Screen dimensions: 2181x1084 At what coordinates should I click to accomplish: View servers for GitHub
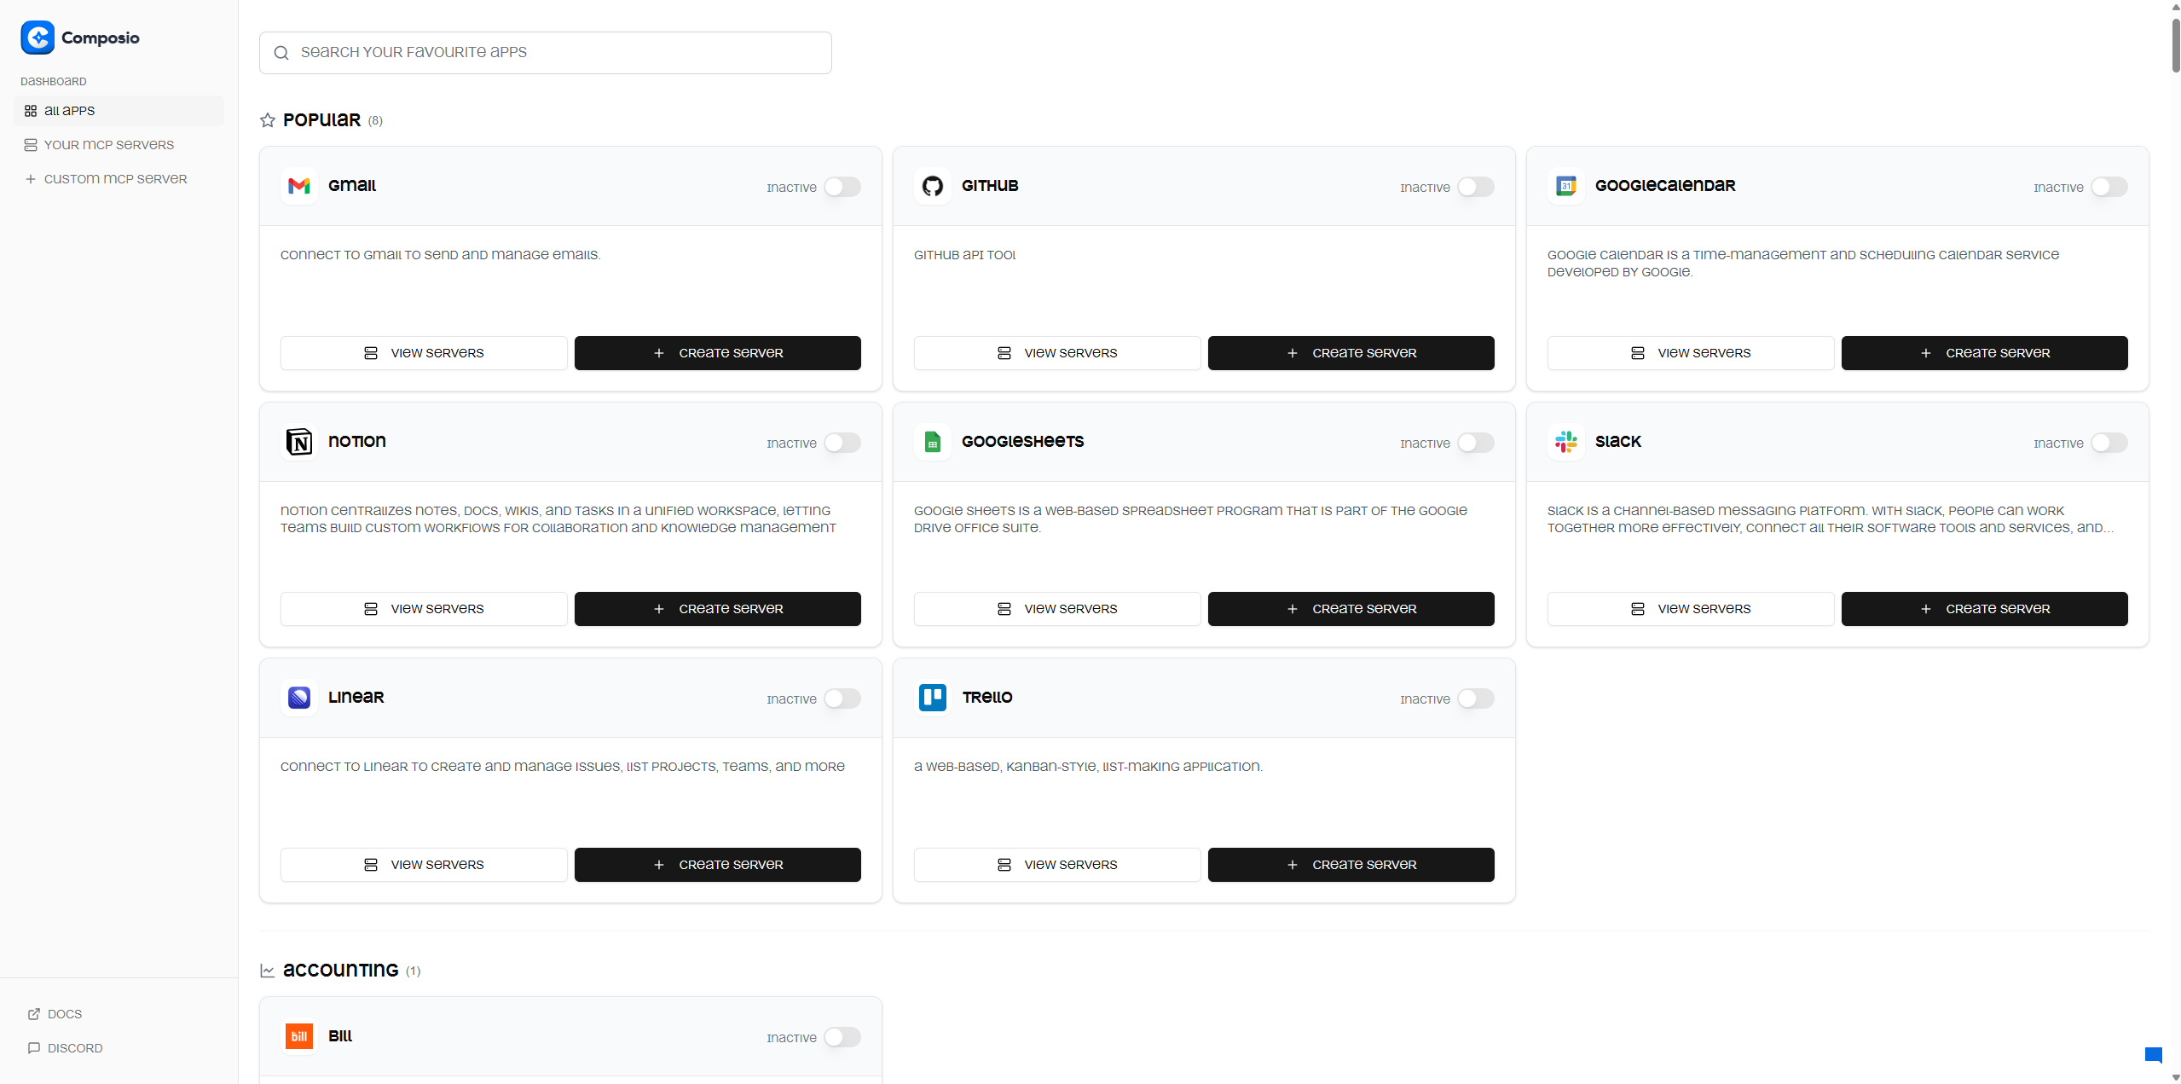click(1057, 353)
